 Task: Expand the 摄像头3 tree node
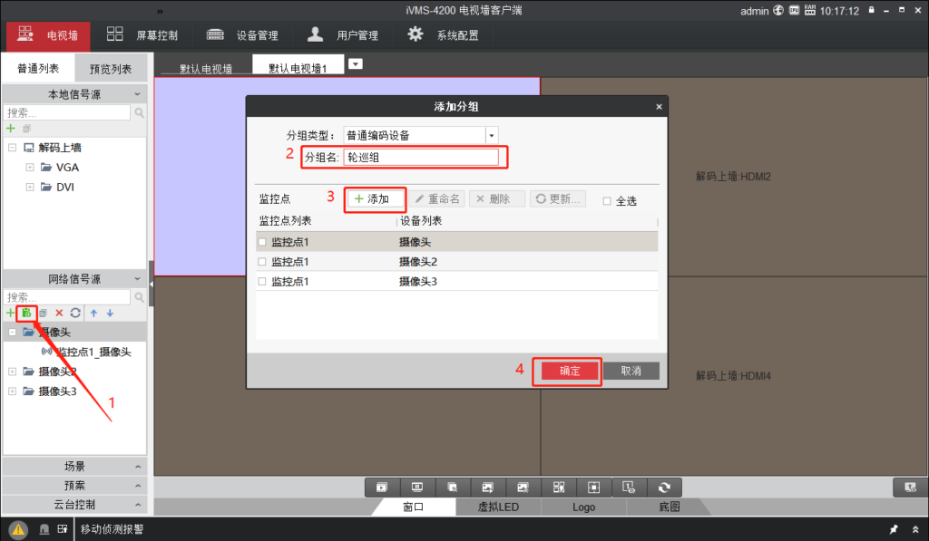(x=12, y=391)
